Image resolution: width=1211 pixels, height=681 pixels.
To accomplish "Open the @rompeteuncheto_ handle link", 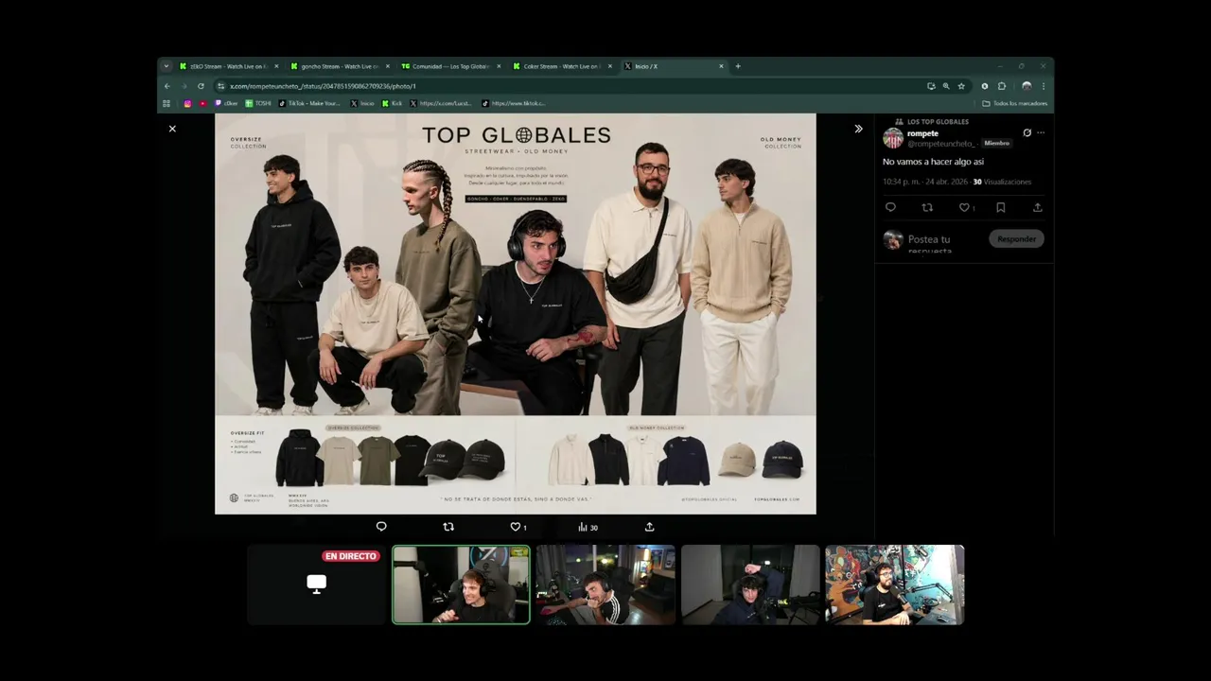I will pos(941,144).
